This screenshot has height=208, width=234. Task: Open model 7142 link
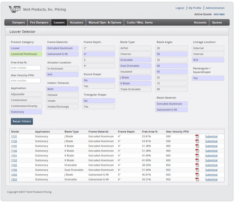14,151
